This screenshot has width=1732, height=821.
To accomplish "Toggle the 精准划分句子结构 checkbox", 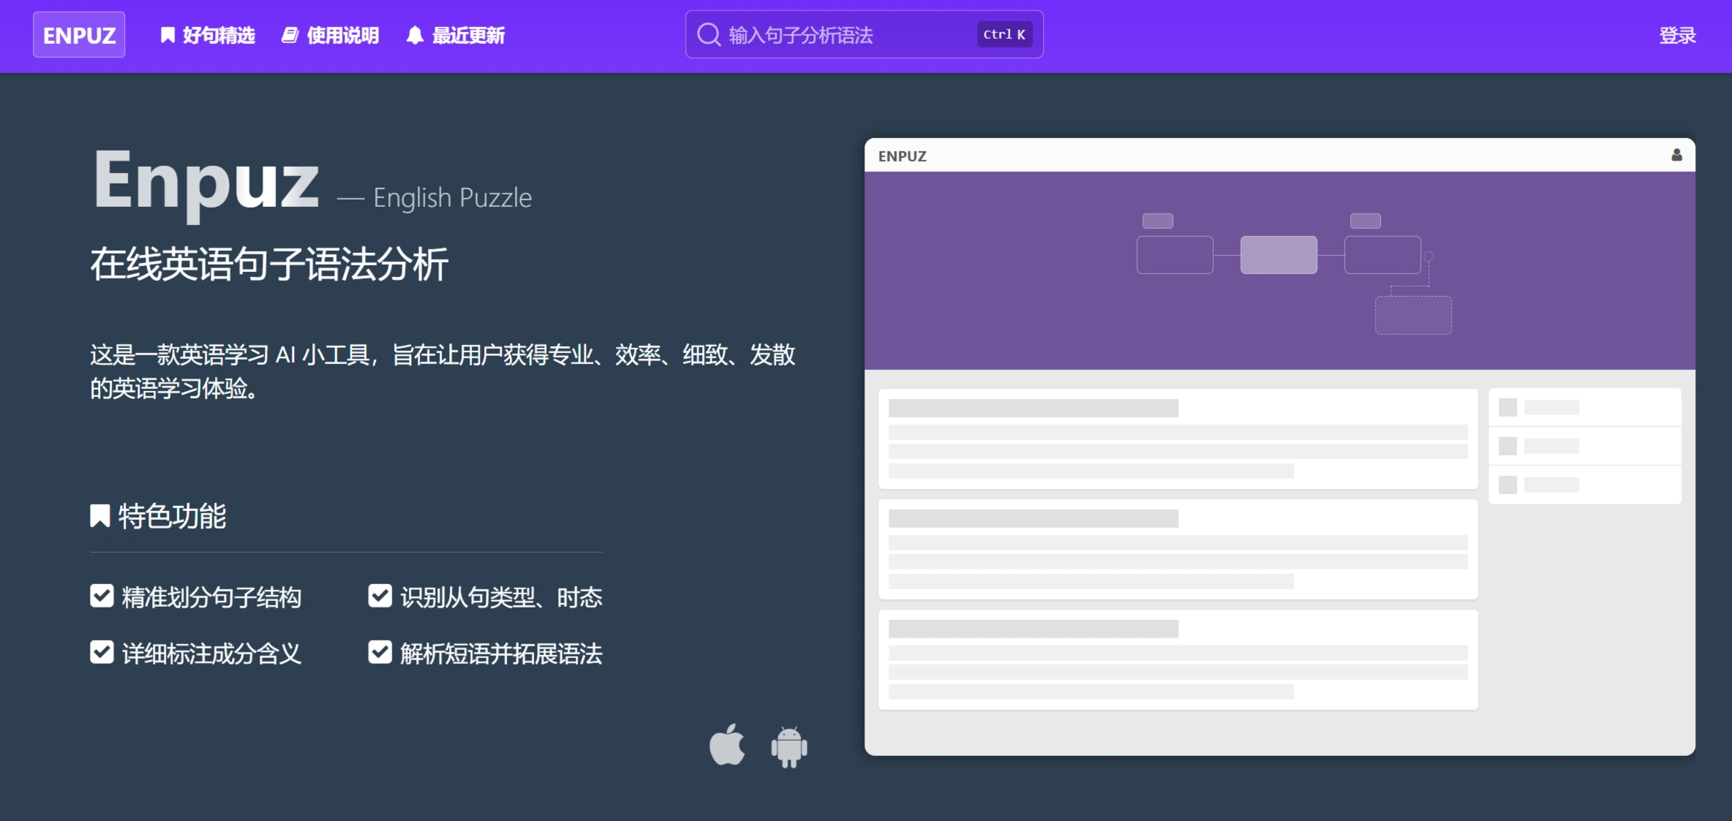I will pos(102,596).
